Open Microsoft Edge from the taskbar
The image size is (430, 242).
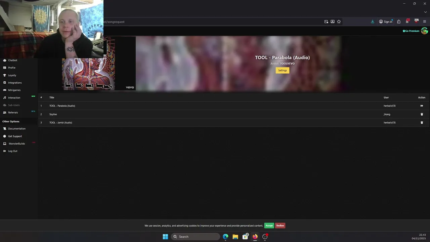click(225, 237)
